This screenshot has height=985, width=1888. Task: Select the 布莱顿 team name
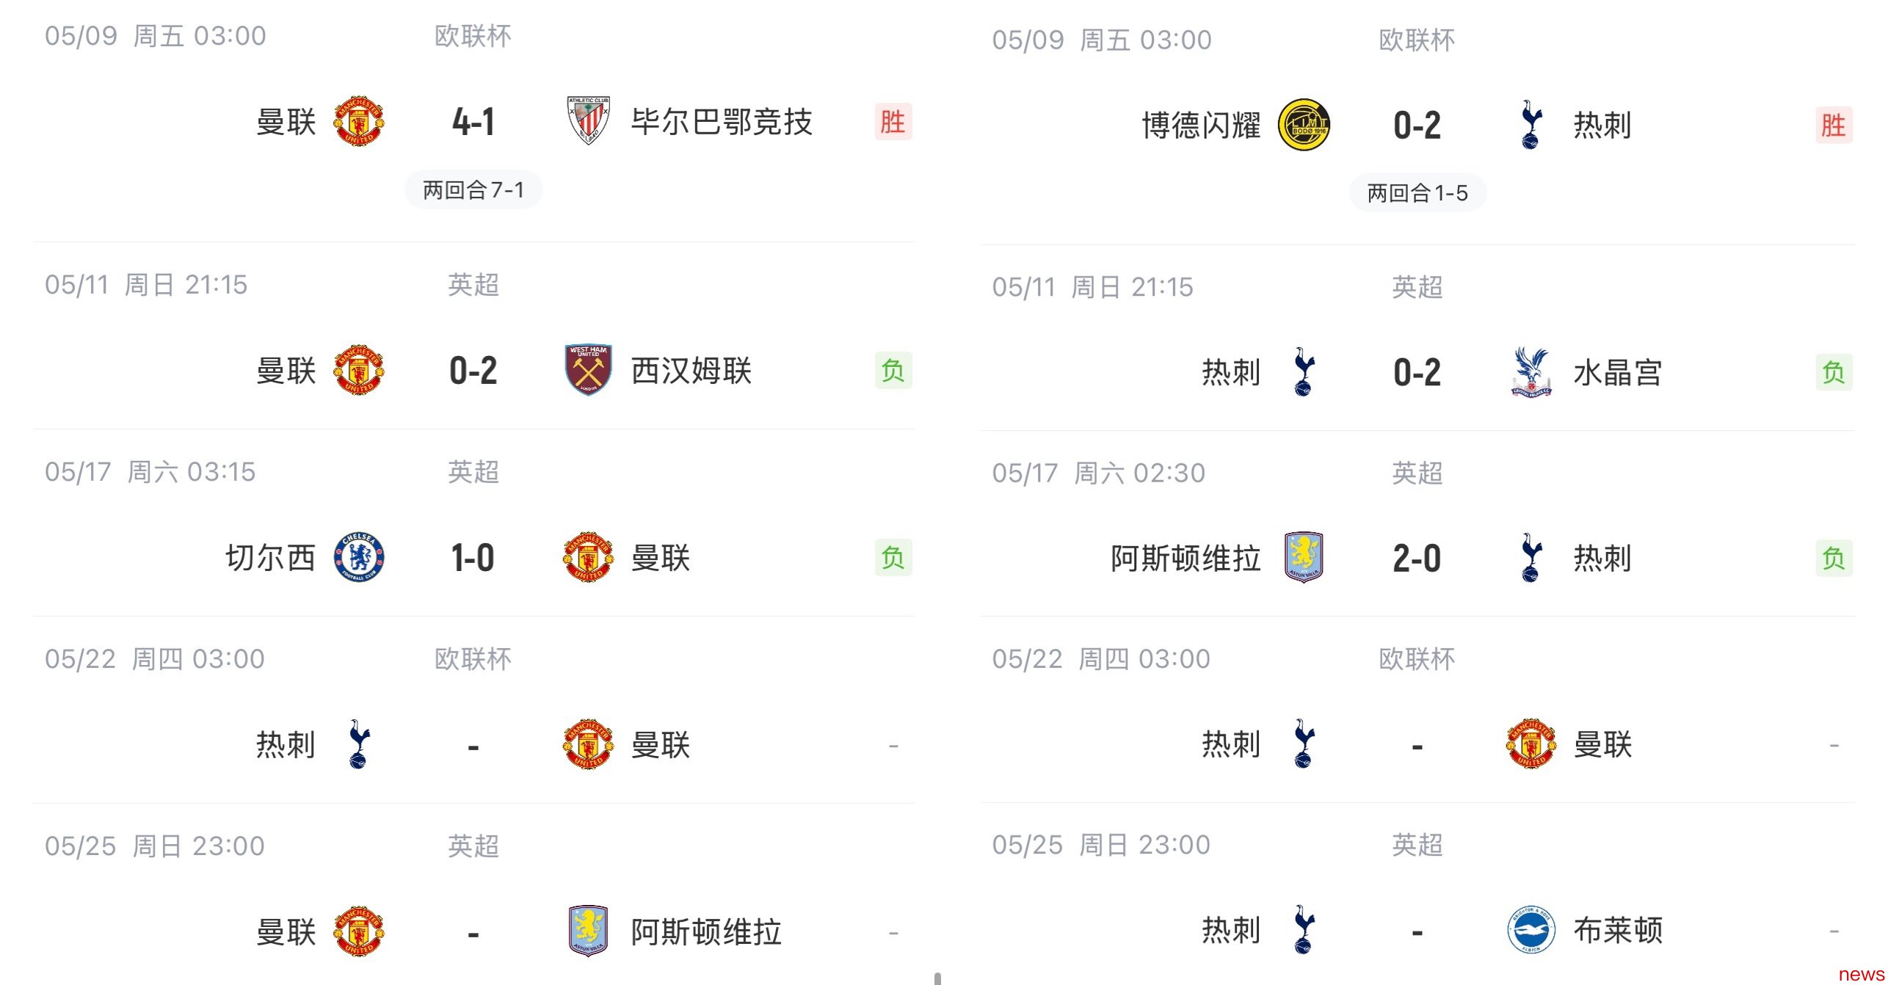point(1618,930)
